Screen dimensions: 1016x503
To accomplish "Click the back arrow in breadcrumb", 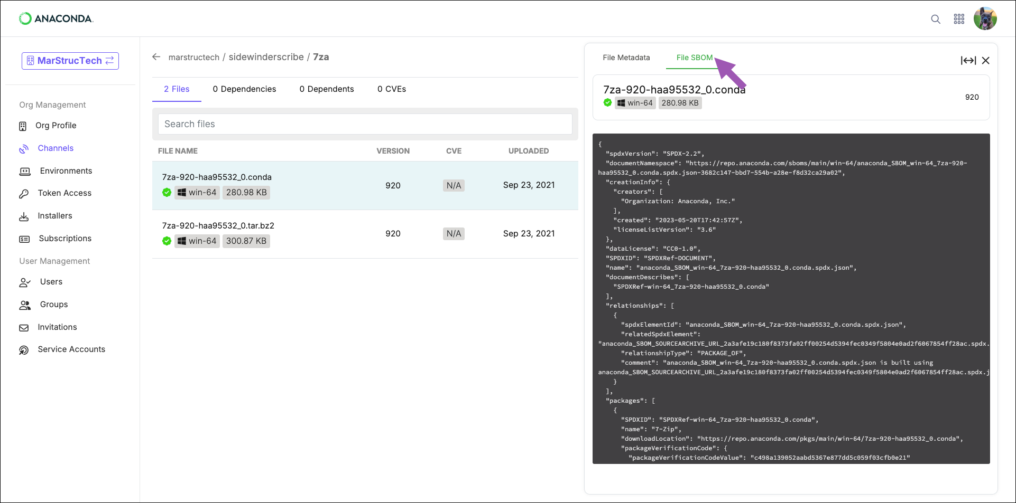I will click(x=156, y=56).
